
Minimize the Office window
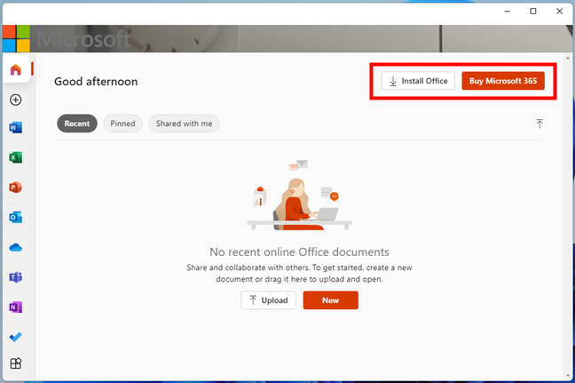(508, 12)
